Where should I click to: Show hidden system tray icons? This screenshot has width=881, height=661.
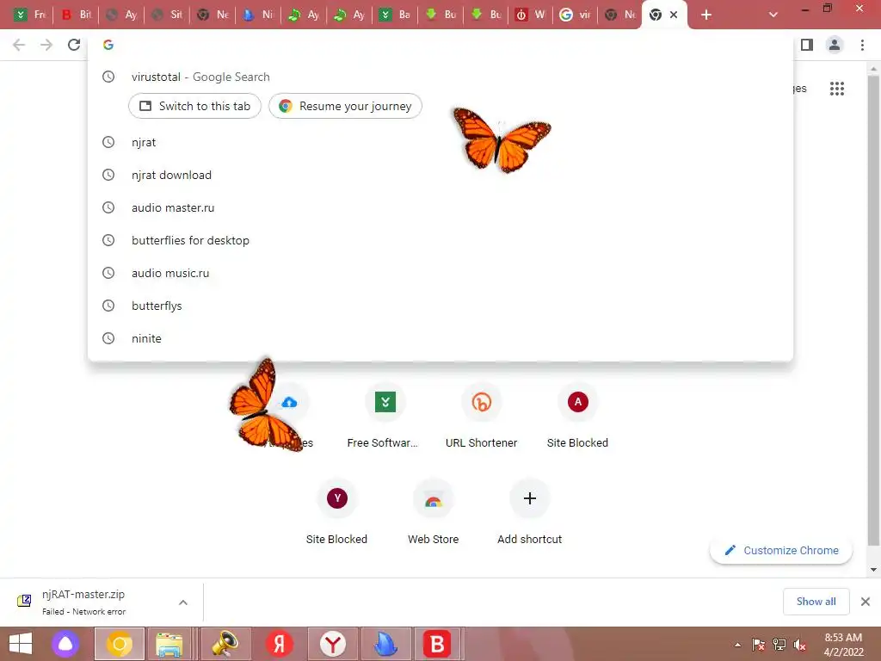[737, 645]
